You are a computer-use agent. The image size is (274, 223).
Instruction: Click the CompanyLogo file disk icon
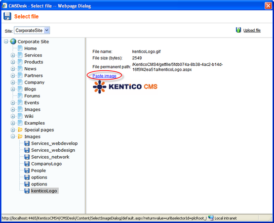pos(27,164)
